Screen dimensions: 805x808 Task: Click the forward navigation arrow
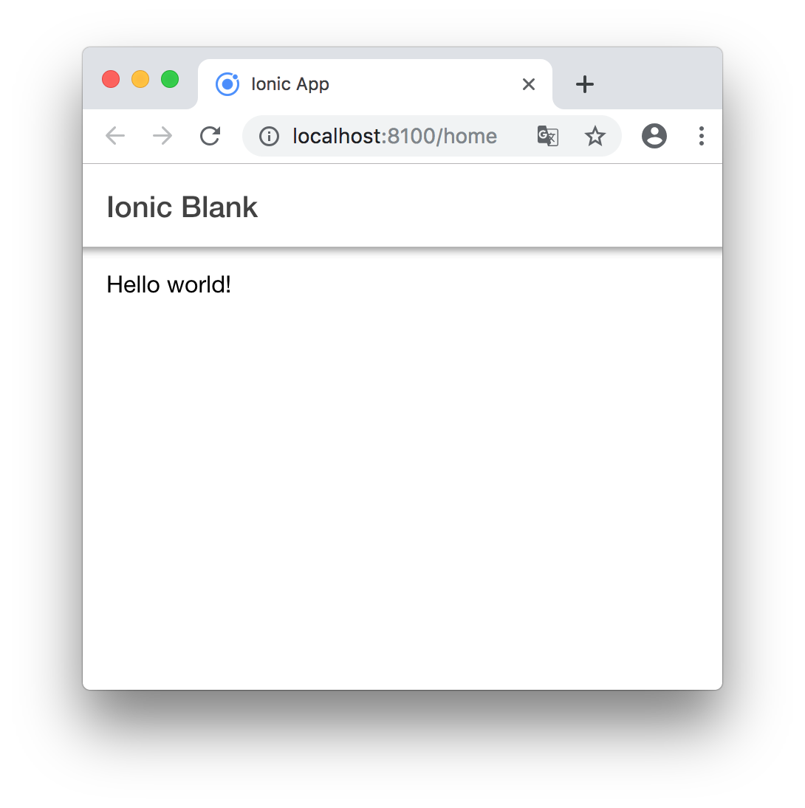(x=162, y=136)
